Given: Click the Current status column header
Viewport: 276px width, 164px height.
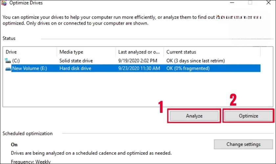Looking at the screenshot, I should click(181, 52).
